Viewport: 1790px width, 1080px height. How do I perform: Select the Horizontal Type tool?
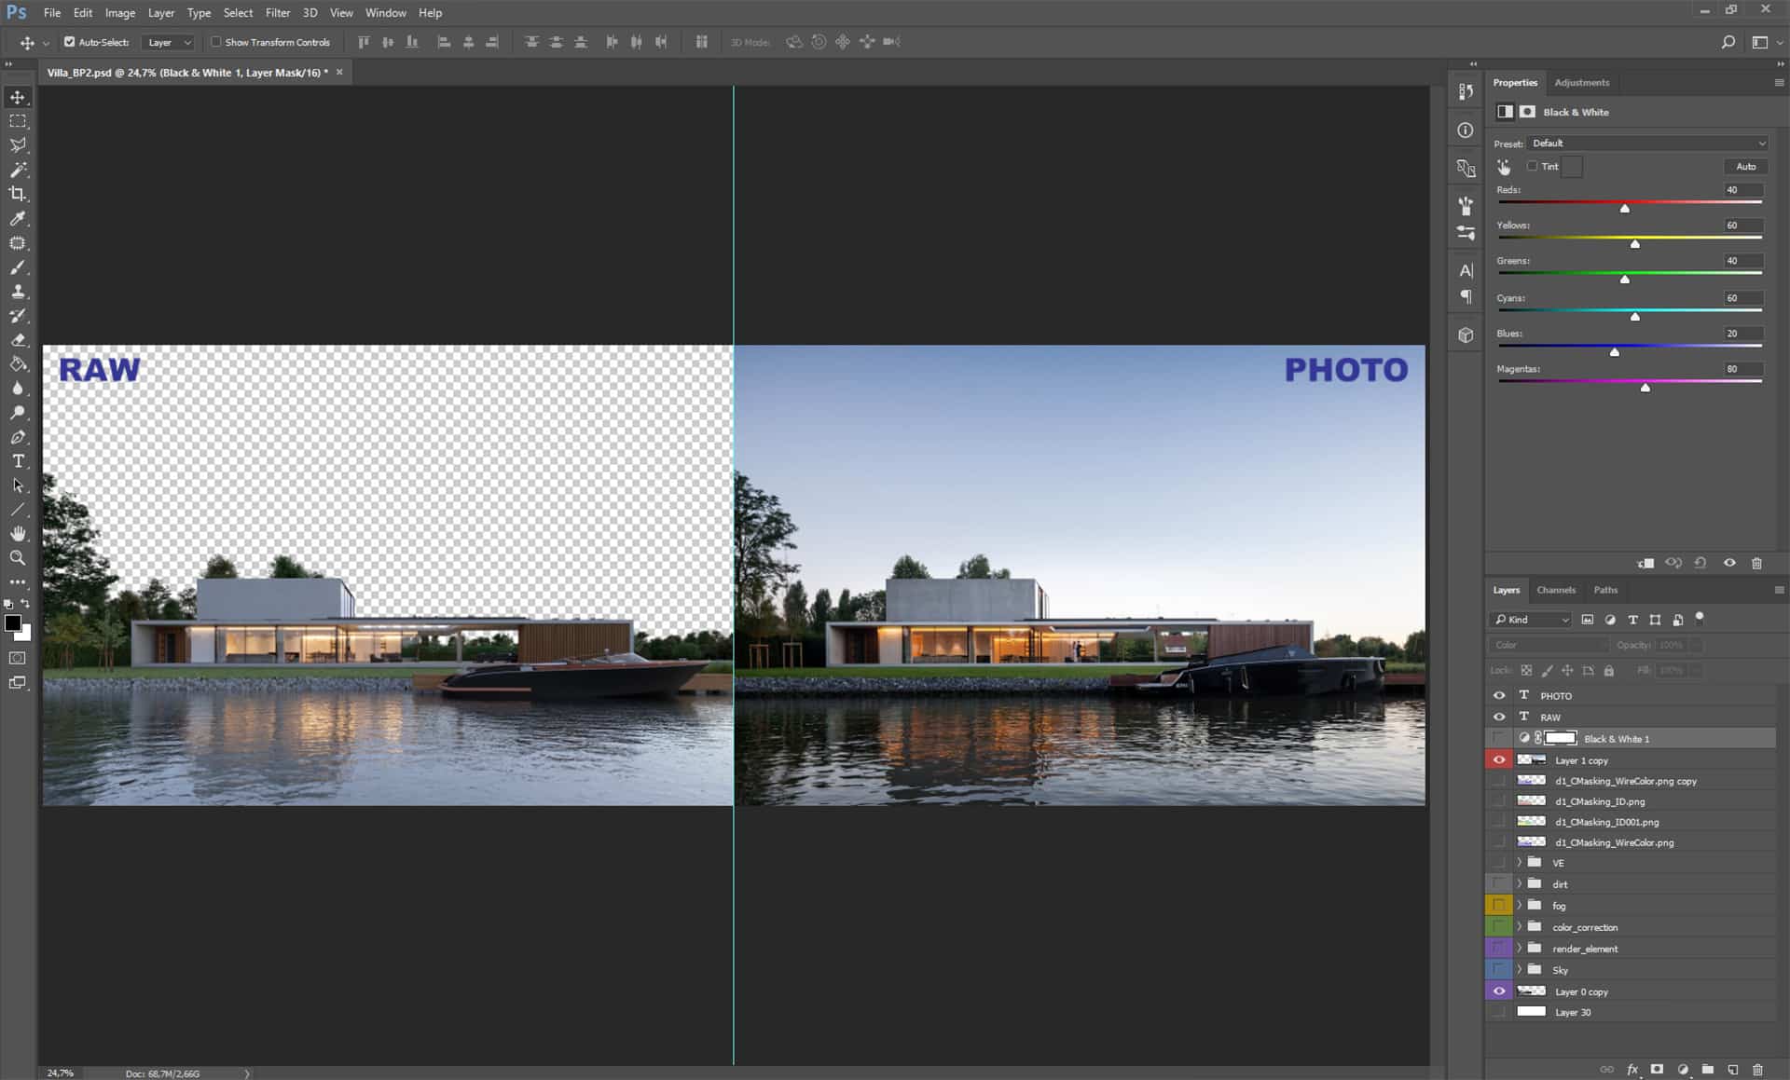click(18, 461)
